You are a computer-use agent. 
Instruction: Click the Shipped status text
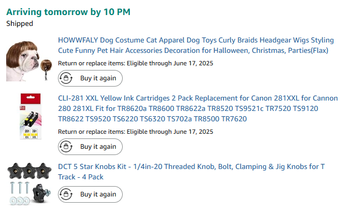pyautogui.click(x=20, y=23)
